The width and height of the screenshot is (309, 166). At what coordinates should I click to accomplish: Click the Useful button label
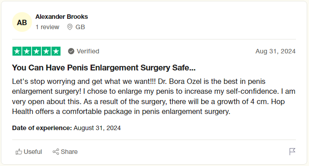point(33,152)
